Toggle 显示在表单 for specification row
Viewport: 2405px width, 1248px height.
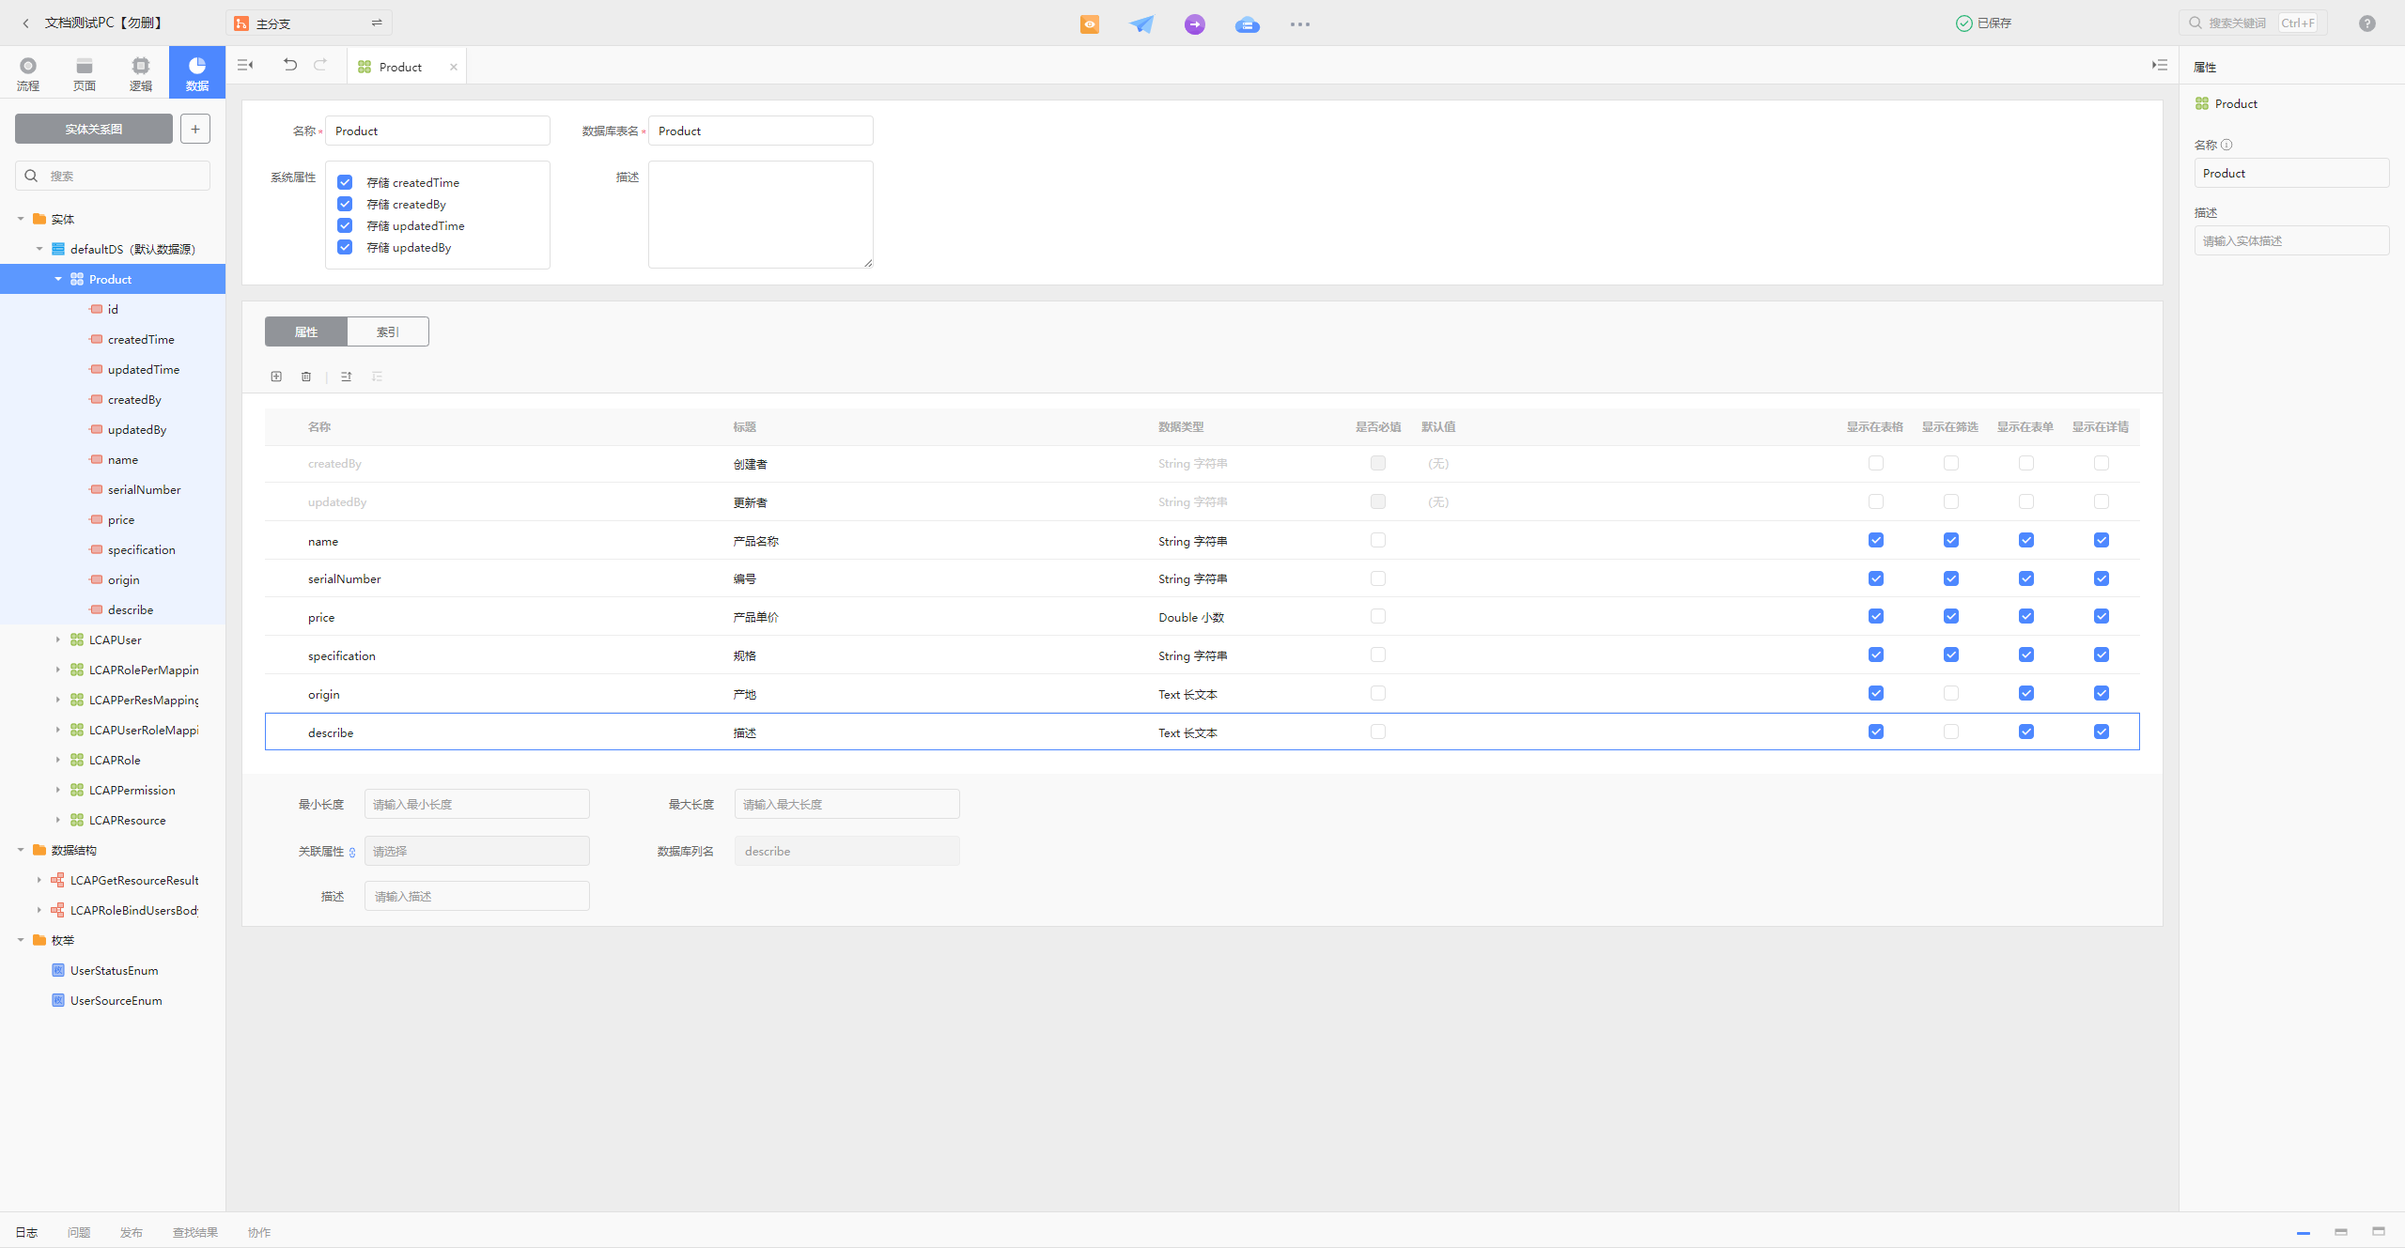pos(2026,655)
